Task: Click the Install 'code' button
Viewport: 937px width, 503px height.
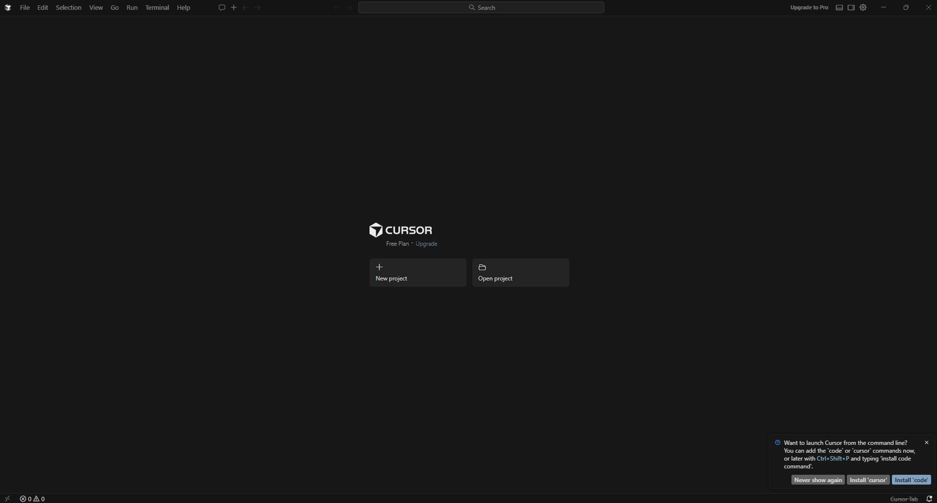Action: [x=912, y=480]
